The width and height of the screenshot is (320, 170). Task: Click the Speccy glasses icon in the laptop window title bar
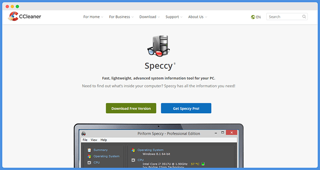[84, 134]
